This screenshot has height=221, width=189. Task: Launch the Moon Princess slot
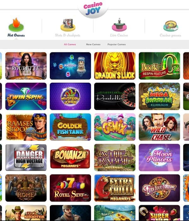click(x=159, y=157)
